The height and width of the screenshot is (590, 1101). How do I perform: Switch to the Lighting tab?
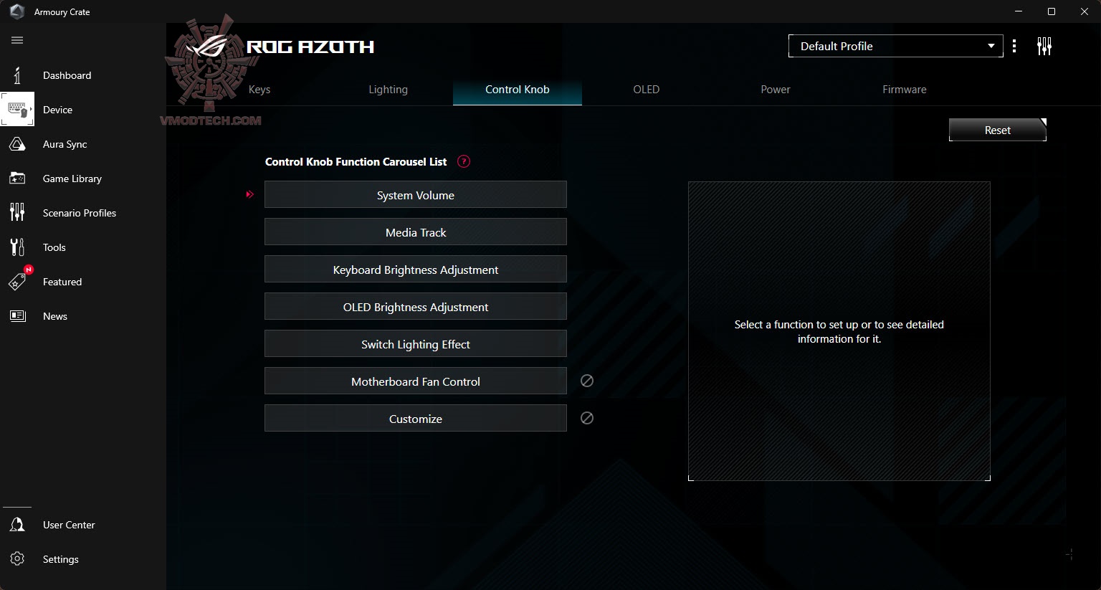click(389, 90)
